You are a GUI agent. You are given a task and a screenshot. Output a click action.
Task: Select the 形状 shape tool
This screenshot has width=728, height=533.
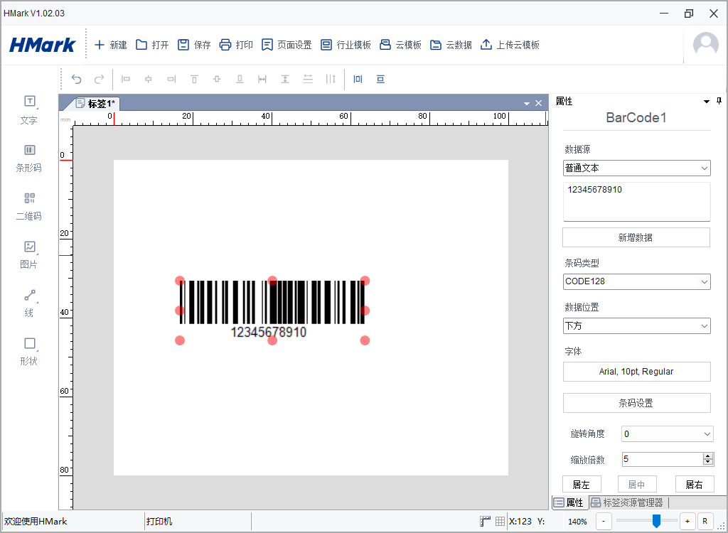click(28, 352)
